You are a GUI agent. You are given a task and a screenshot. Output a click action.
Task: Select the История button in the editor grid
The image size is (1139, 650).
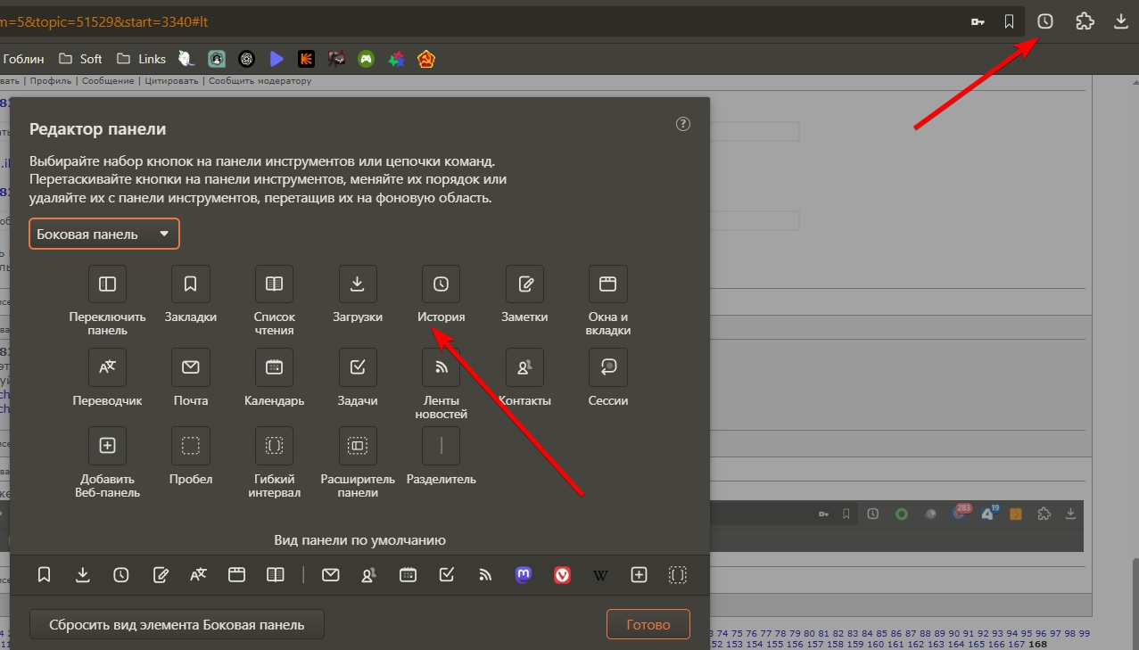point(441,284)
